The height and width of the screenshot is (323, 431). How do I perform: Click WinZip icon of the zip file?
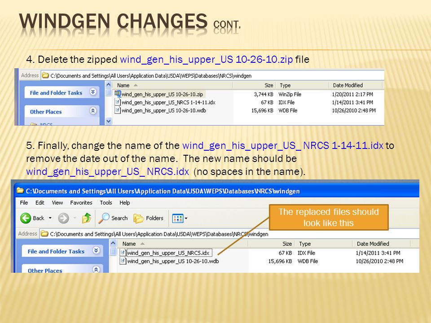(118, 94)
